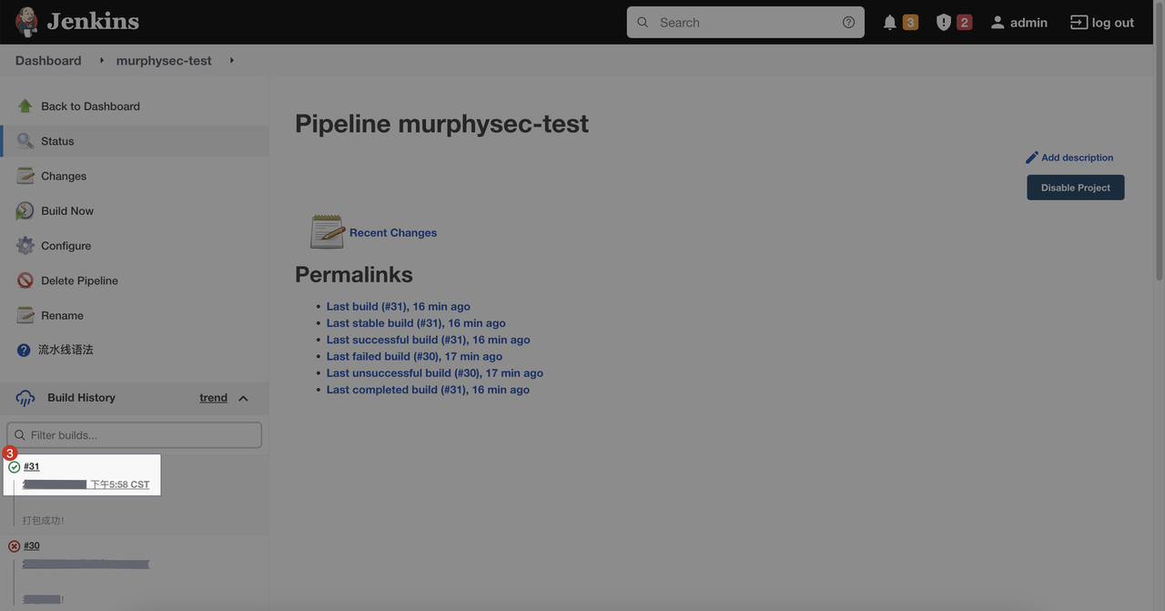Open the Last failed build (#30) link
Viewport: 1165px width, 611px height.
(414, 356)
